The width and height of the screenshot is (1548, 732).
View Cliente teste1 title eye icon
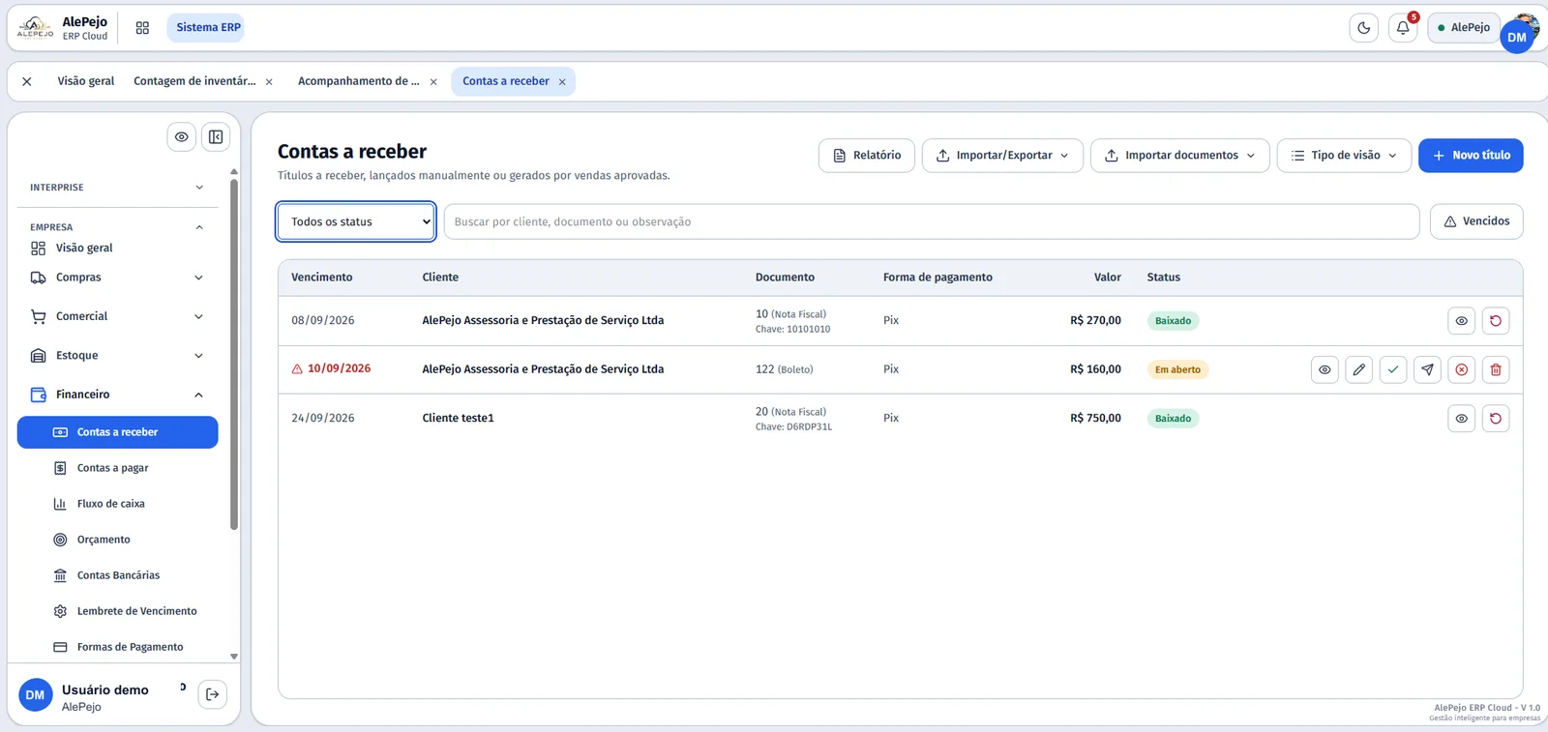tap(1461, 419)
